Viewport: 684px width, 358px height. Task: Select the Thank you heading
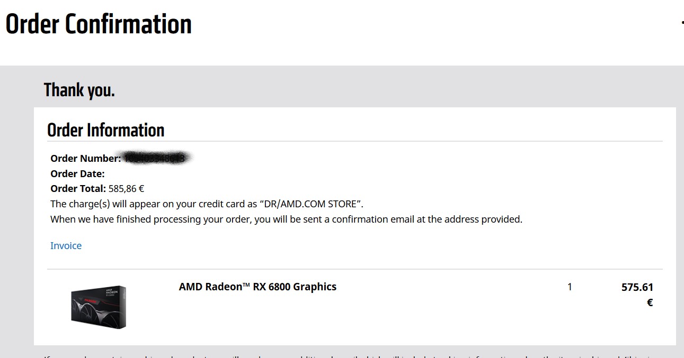[x=79, y=90]
